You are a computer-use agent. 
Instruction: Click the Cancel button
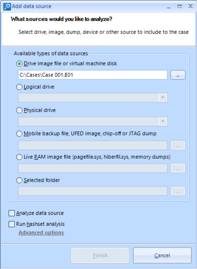(x=162, y=255)
